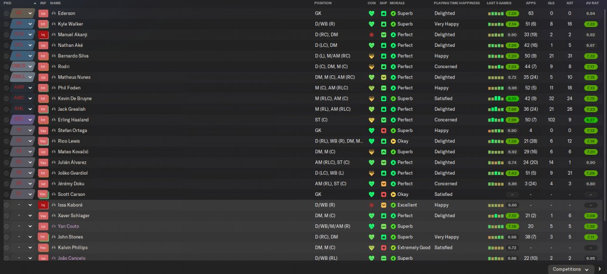Click the Vac status icon for Kalvin Phillips

pos(43,248)
